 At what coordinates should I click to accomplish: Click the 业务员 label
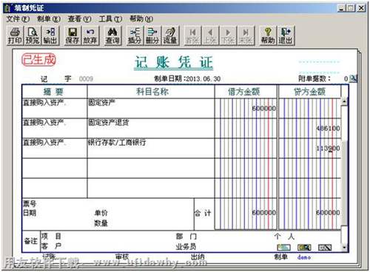click(x=186, y=247)
